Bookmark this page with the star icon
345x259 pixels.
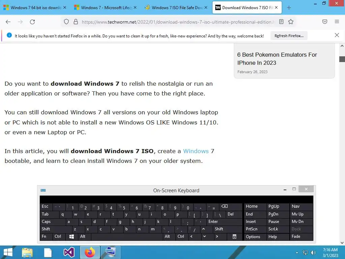(x=291, y=22)
